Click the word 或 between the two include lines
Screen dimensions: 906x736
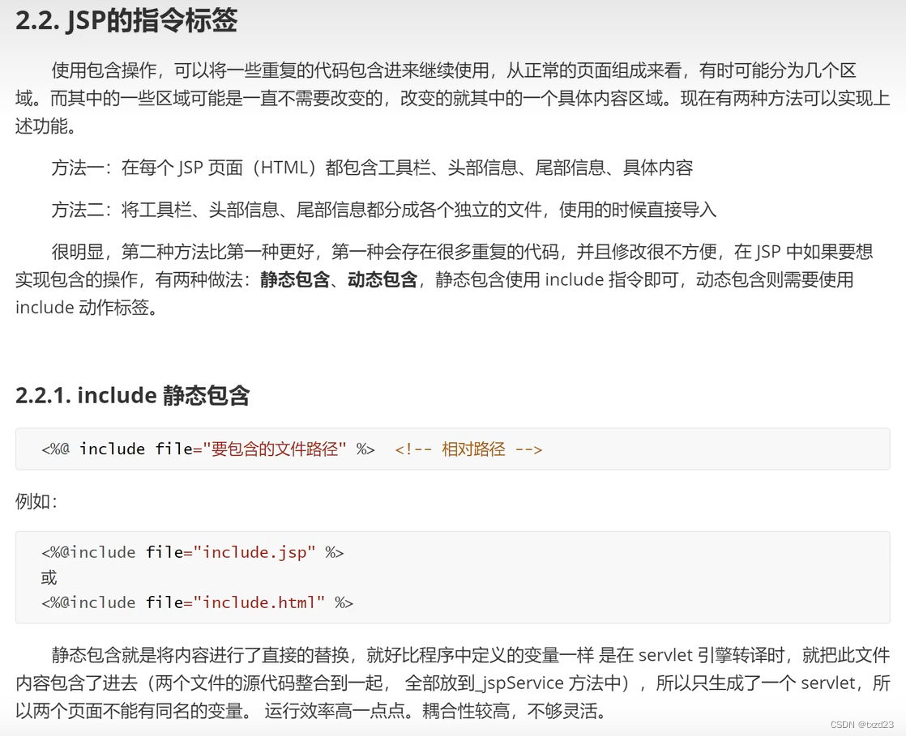[48, 577]
